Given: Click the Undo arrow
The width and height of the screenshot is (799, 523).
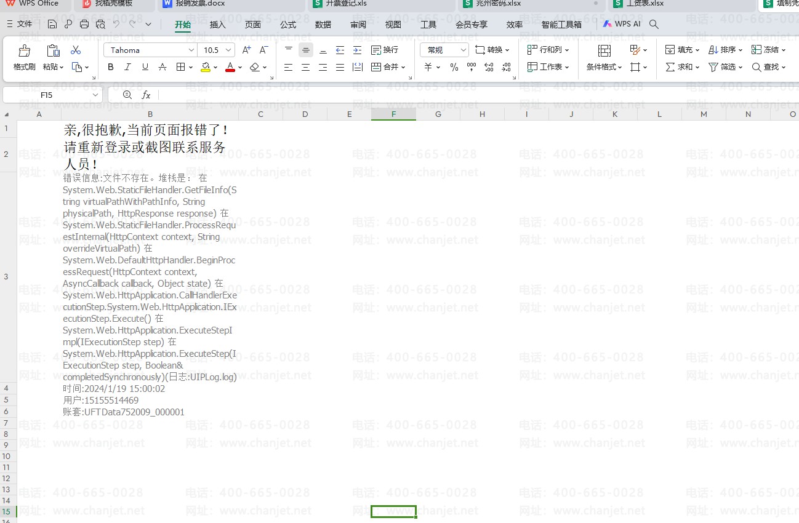Looking at the screenshot, I should point(116,25).
